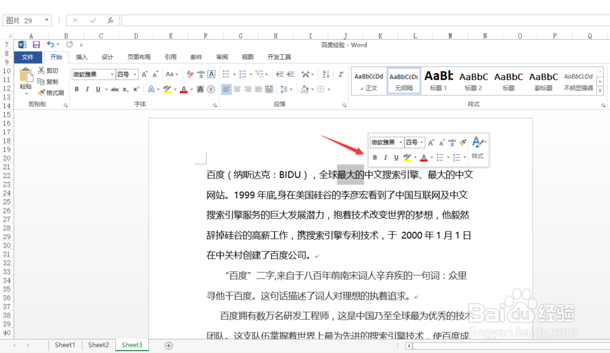Toggle Bold in the ribbon font group
This screenshot has height=353, width=610.
(77, 90)
